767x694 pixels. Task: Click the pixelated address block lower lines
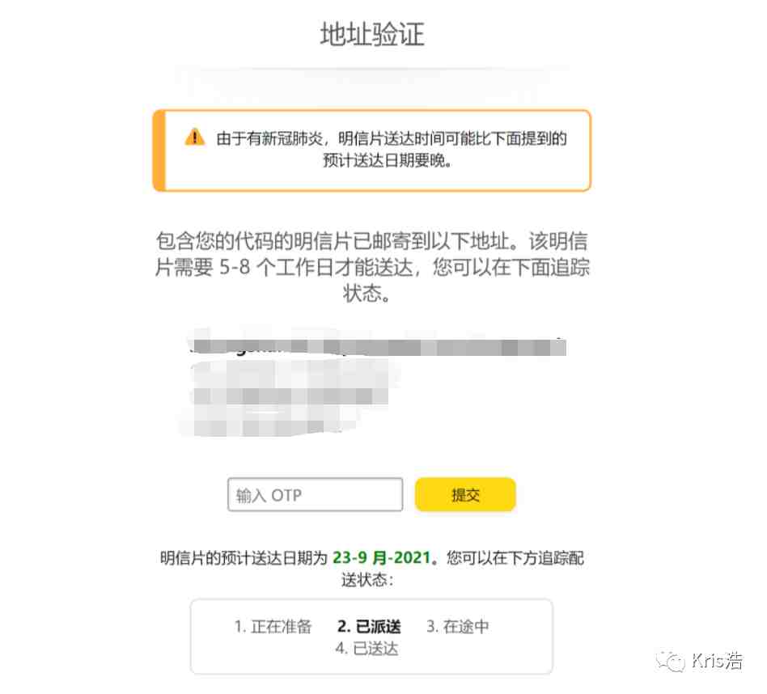(x=289, y=398)
